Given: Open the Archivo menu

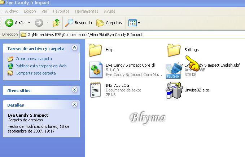Looking at the screenshot, I should 12,11.
